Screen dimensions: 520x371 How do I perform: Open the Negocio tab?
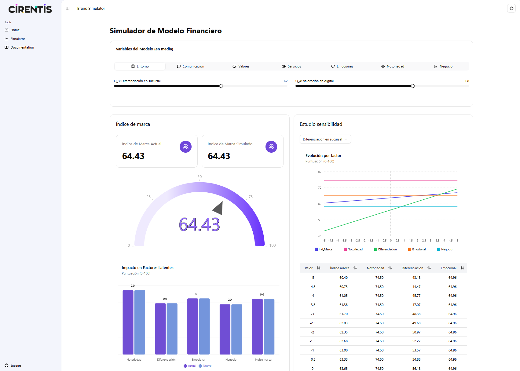pos(443,66)
